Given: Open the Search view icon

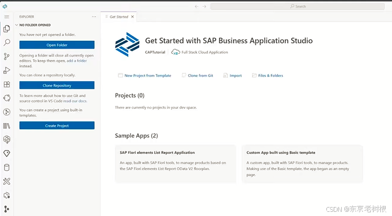Looking at the screenshot, I should pyautogui.click(x=7, y=42).
